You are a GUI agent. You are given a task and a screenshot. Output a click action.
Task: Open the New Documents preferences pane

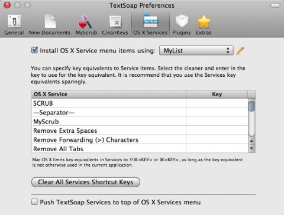(x=50, y=25)
